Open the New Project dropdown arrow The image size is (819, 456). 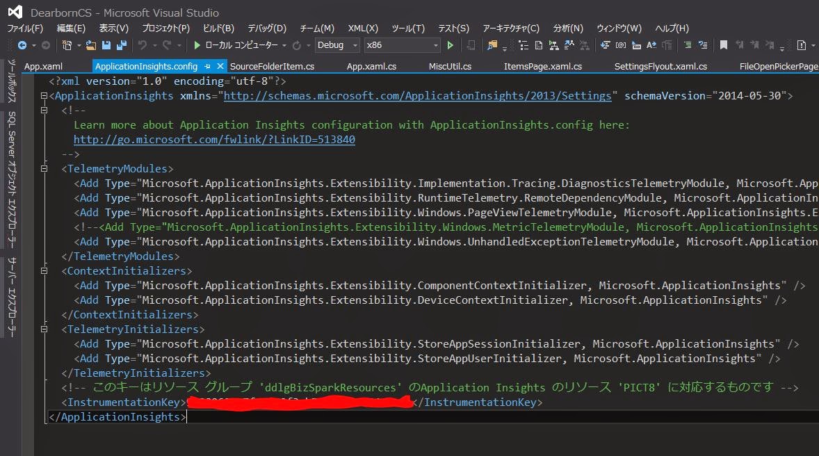[79, 46]
